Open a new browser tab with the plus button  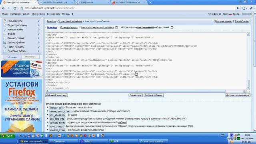pyautogui.click(x=150, y=2)
